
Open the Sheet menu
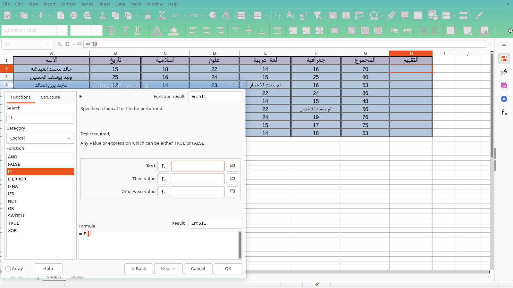[104, 4]
